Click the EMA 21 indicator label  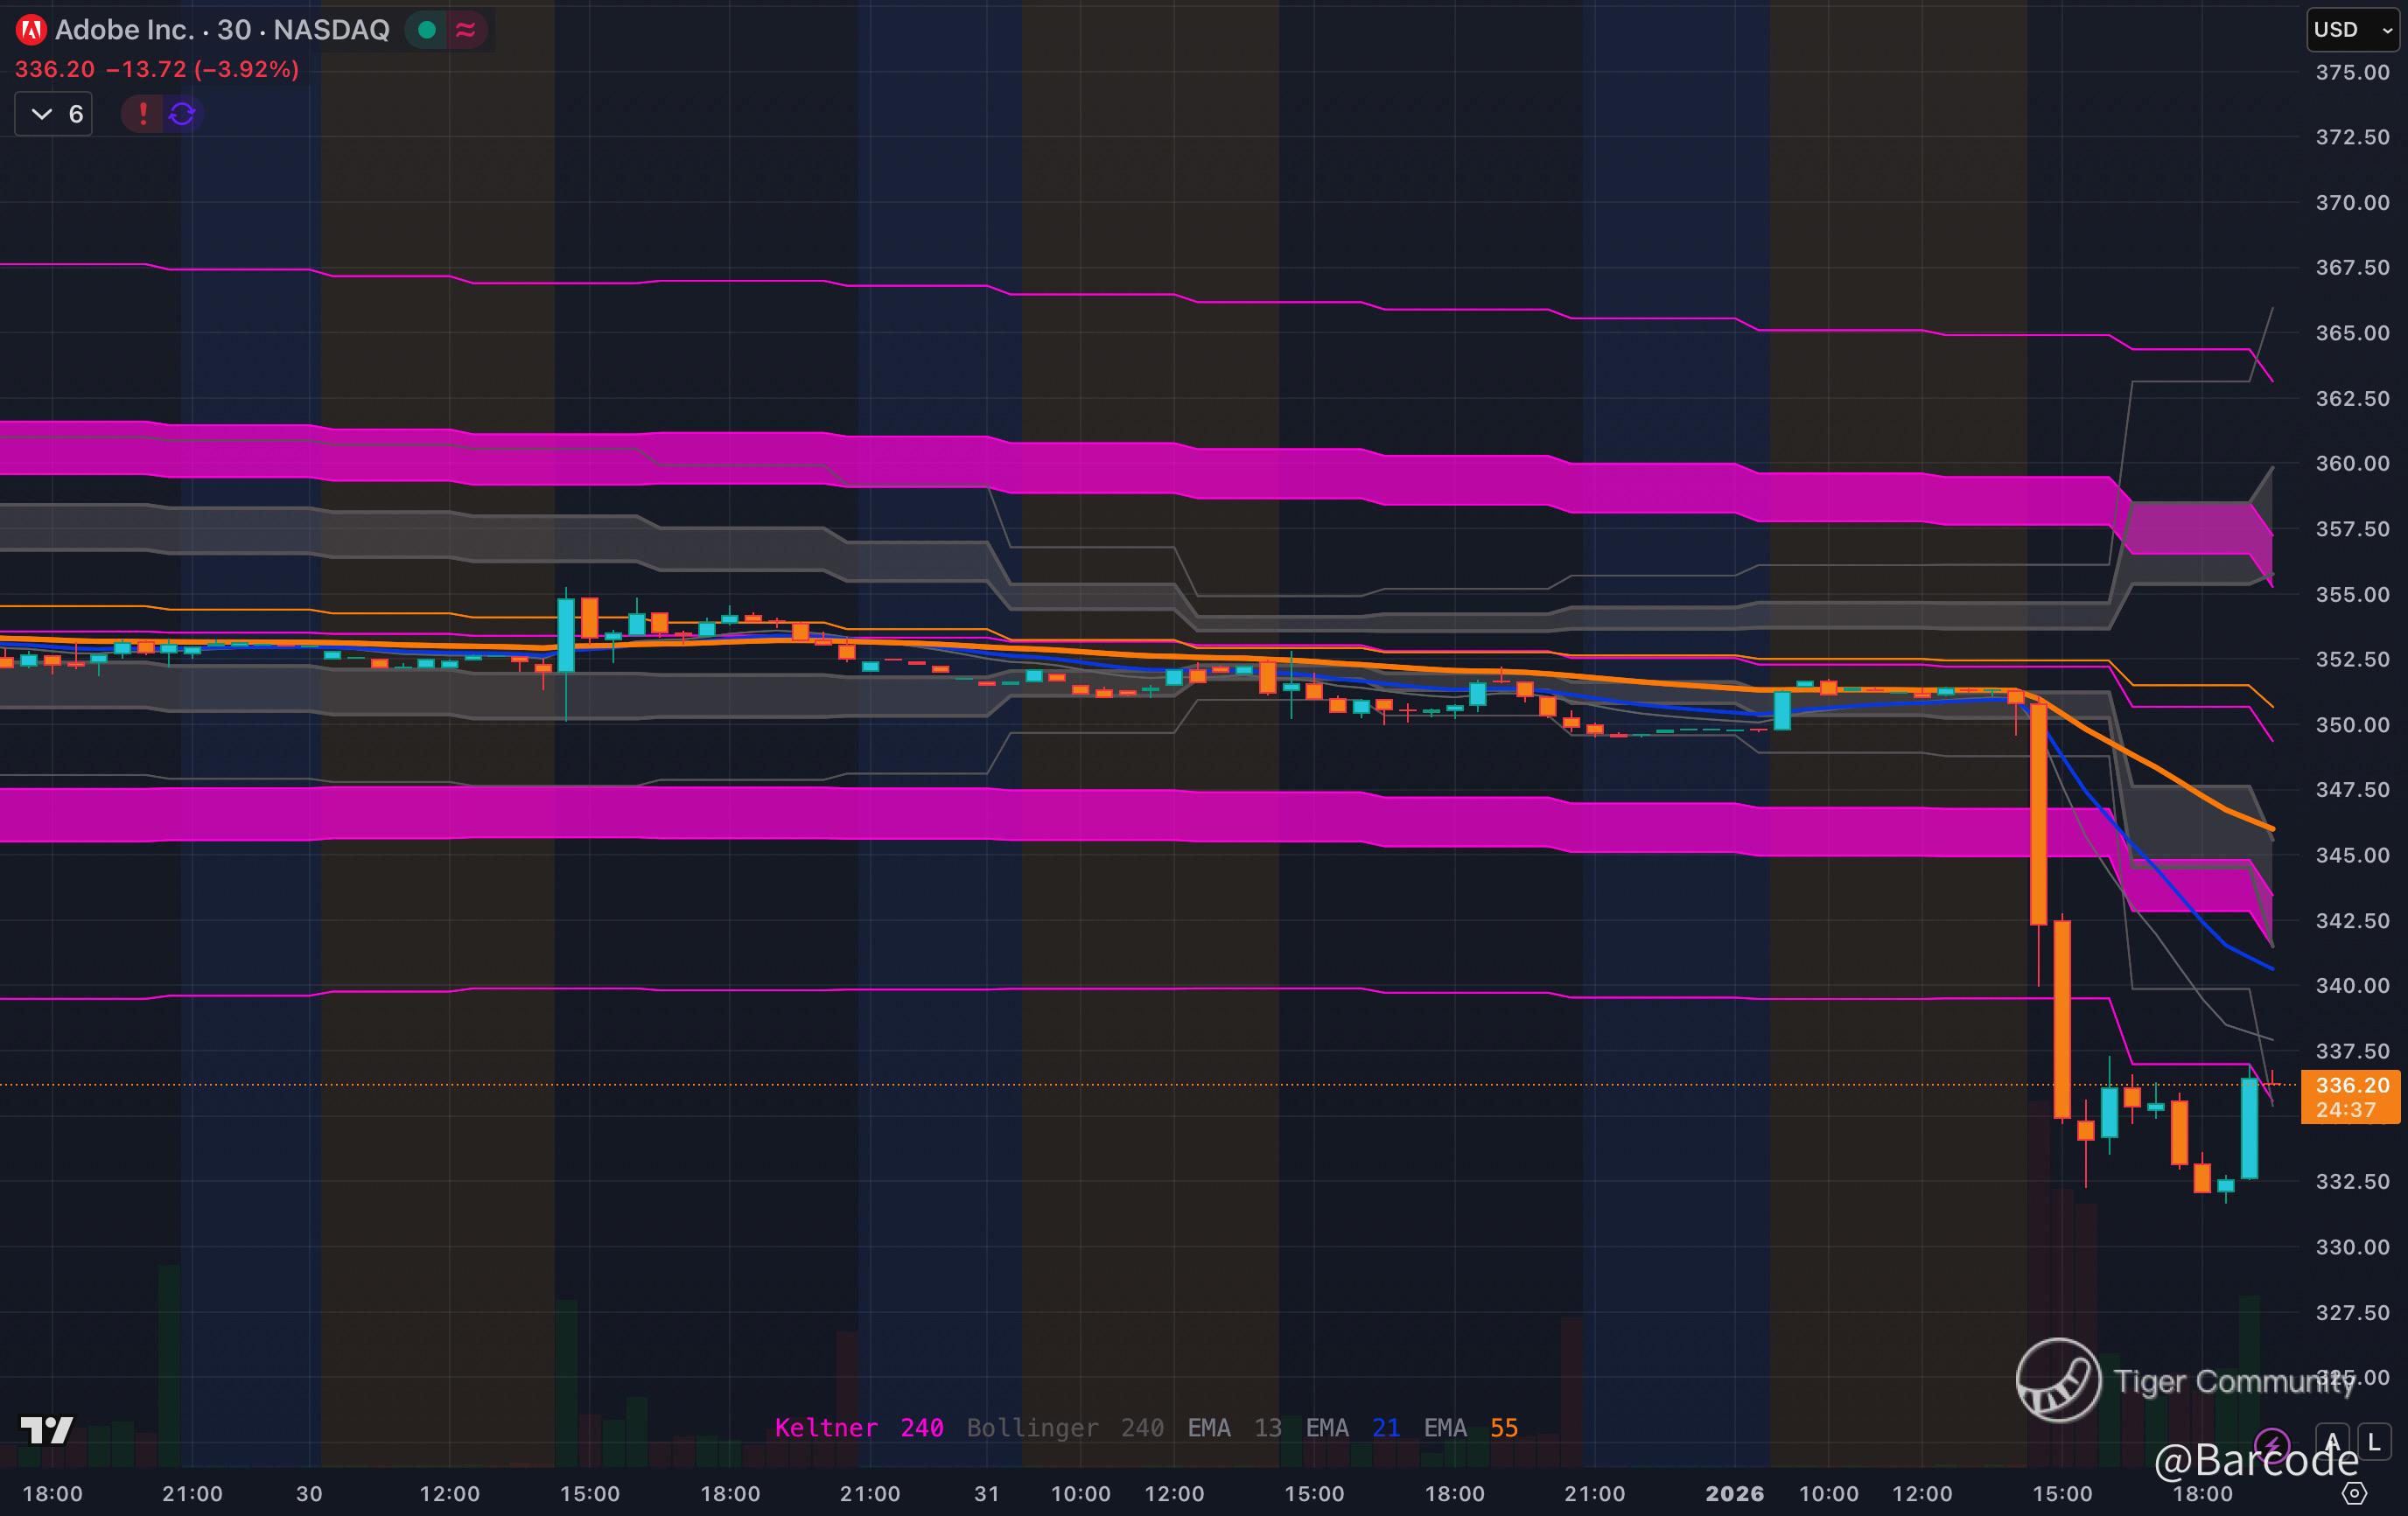pos(1352,1427)
